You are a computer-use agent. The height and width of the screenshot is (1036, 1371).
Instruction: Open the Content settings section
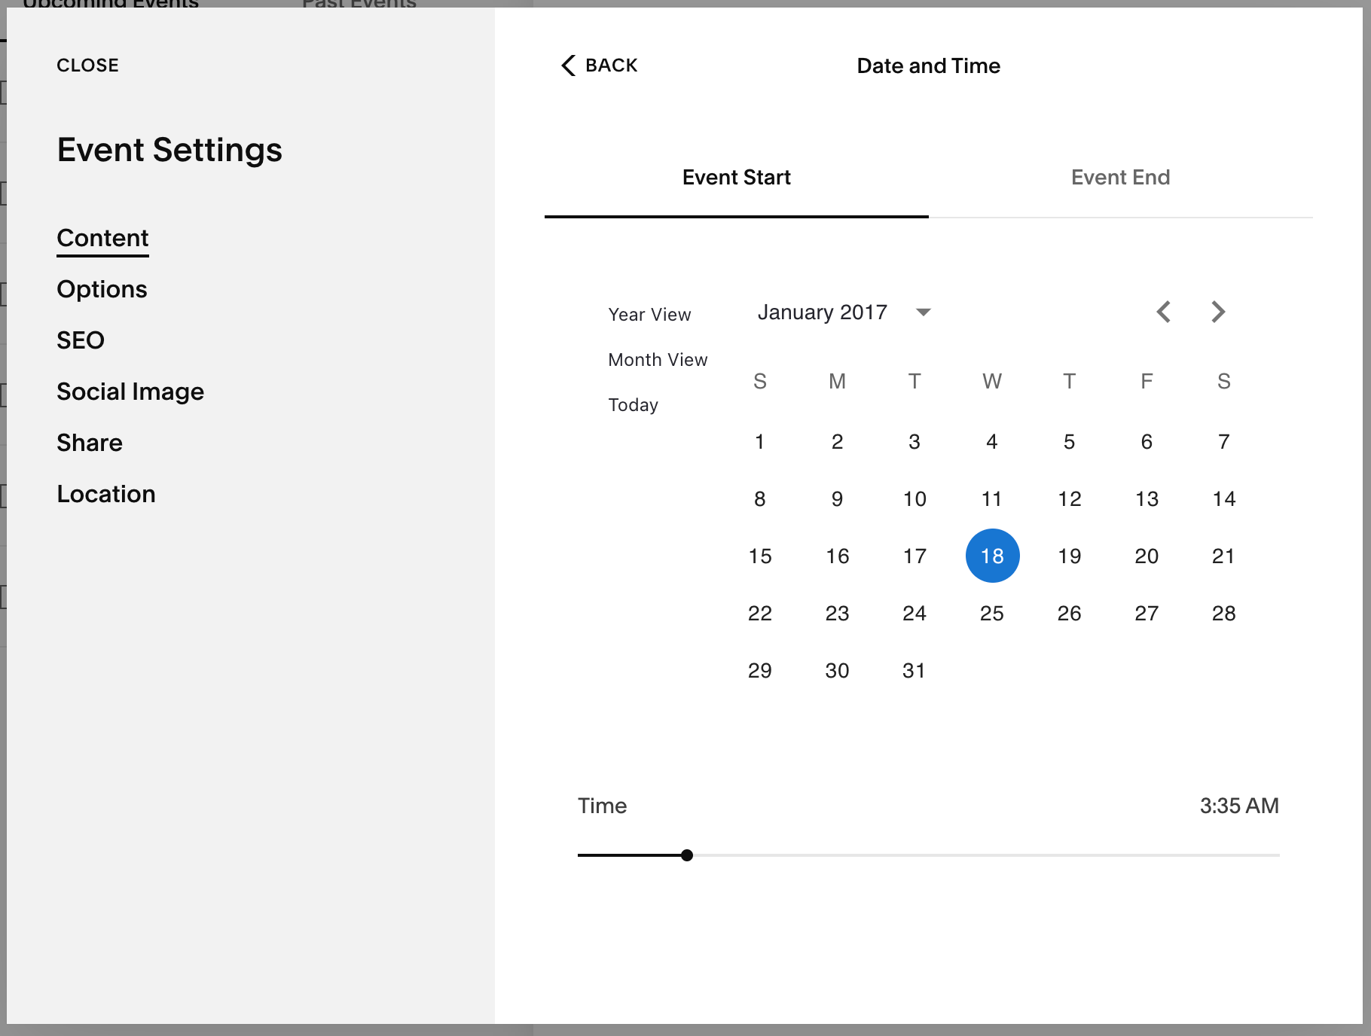point(102,238)
